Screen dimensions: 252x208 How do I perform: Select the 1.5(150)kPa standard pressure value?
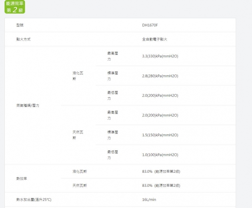pos(160,135)
